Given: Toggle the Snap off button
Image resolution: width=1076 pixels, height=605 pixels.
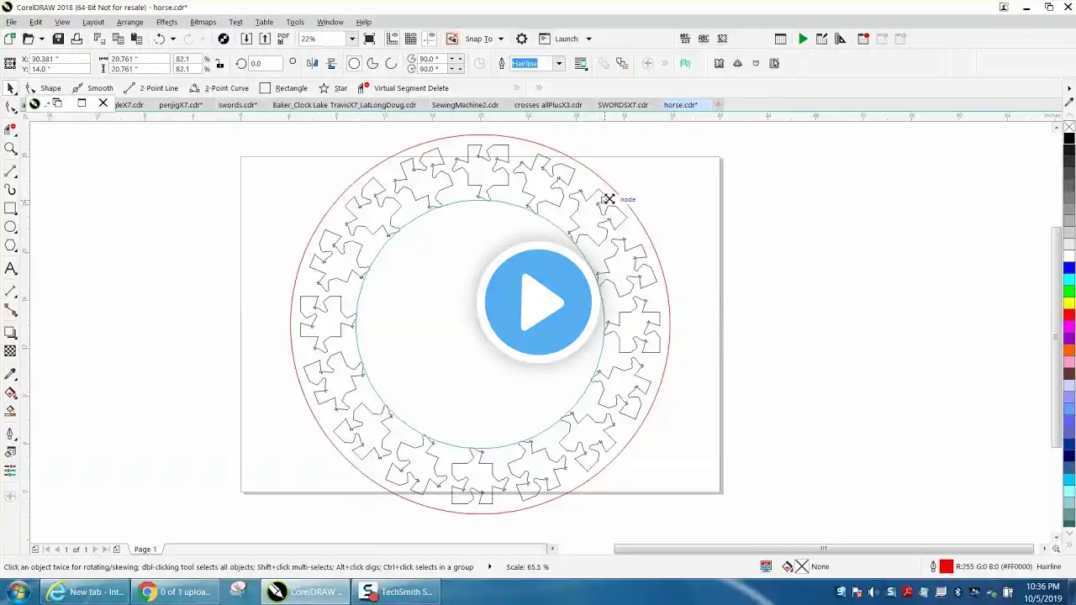Looking at the screenshot, I should click(x=452, y=39).
